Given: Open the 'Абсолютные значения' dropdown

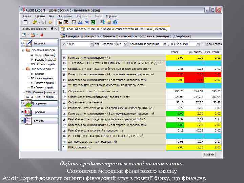Looking at the screenshot, I should tap(165, 44).
